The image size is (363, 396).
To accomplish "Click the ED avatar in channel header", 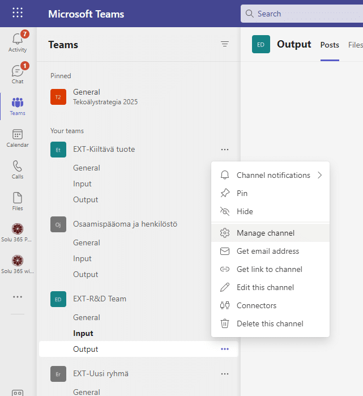I will [260, 44].
